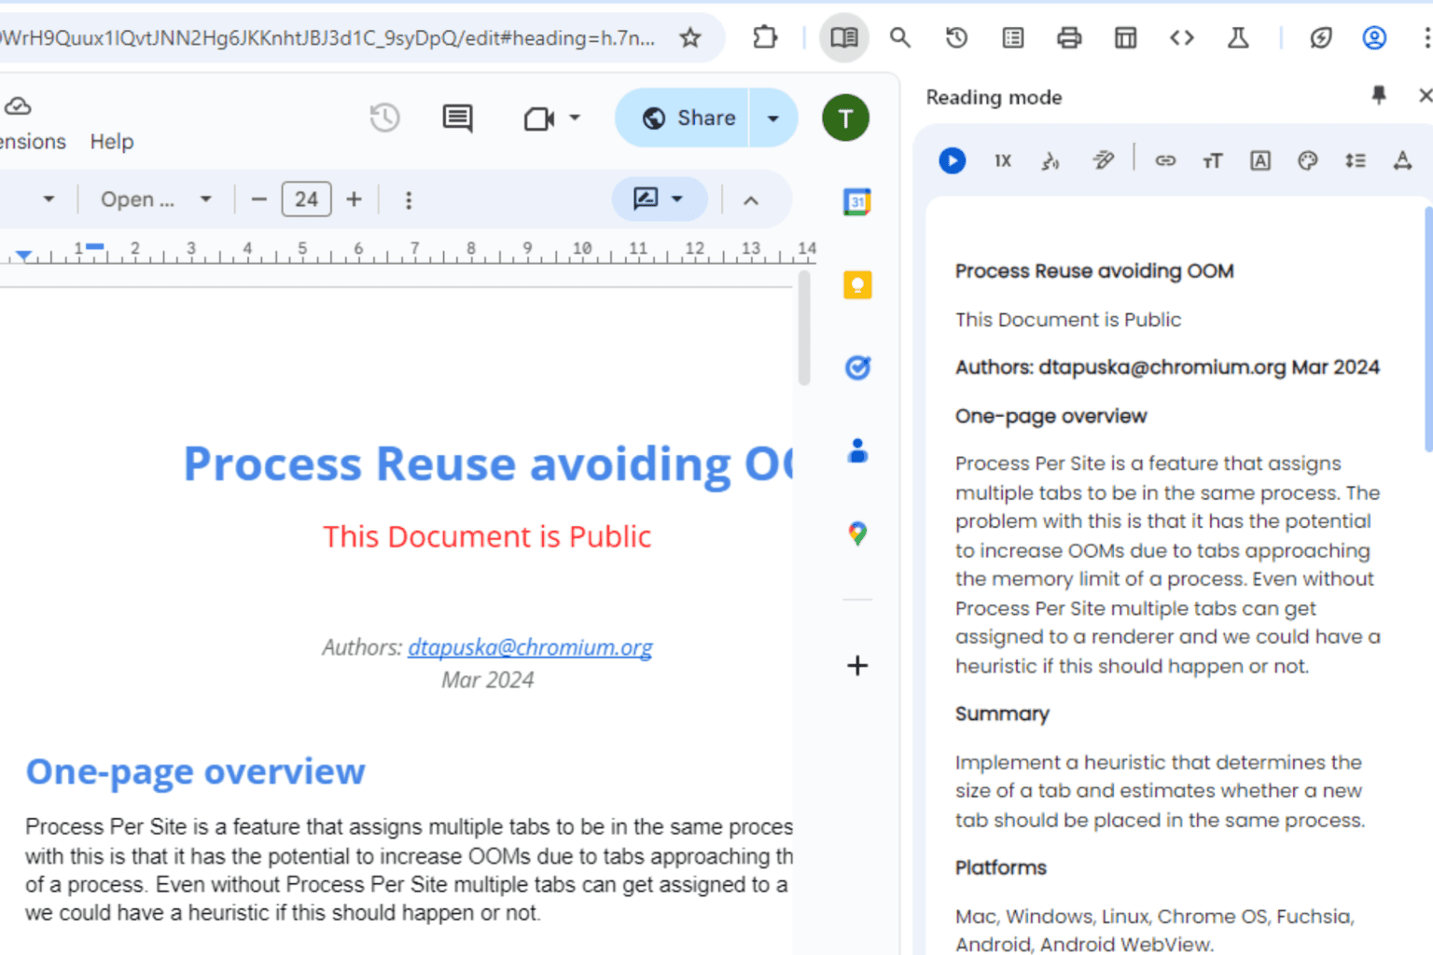Viewport: 1433px width, 955px height.
Task: Open the reading list icon in toolbar
Action: point(1013,38)
